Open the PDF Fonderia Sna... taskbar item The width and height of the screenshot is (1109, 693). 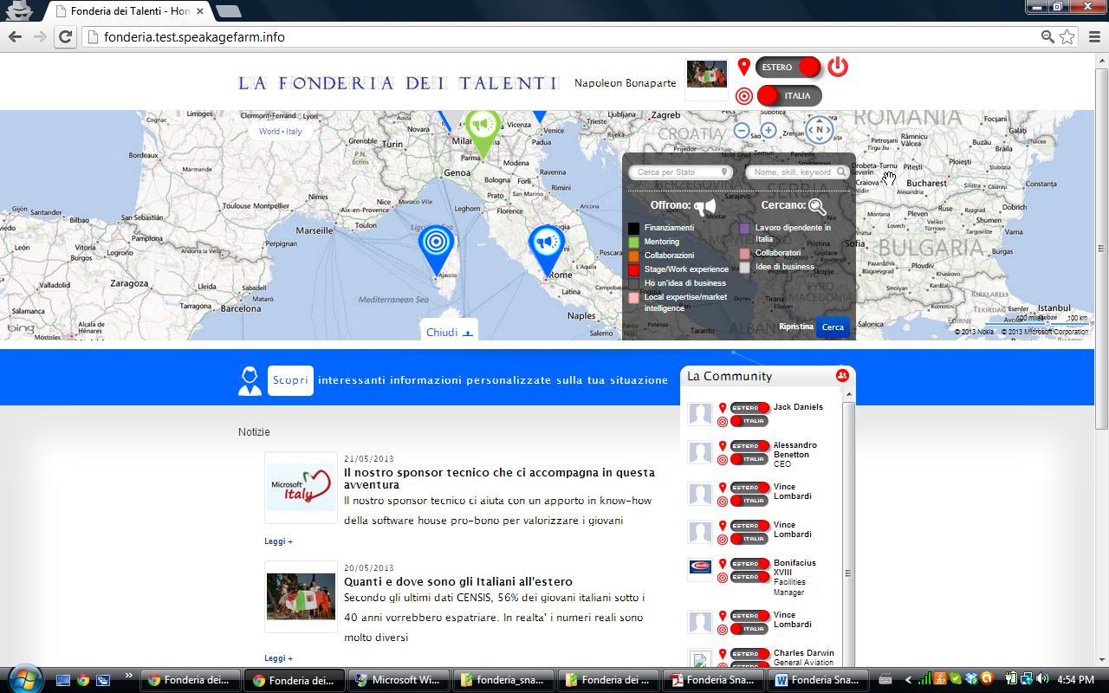coord(715,680)
